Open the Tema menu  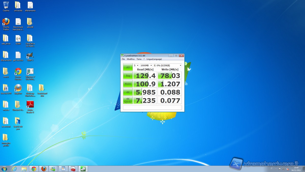click(x=139, y=59)
